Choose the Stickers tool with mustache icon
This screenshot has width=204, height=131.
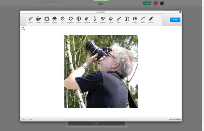coord(55,20)
